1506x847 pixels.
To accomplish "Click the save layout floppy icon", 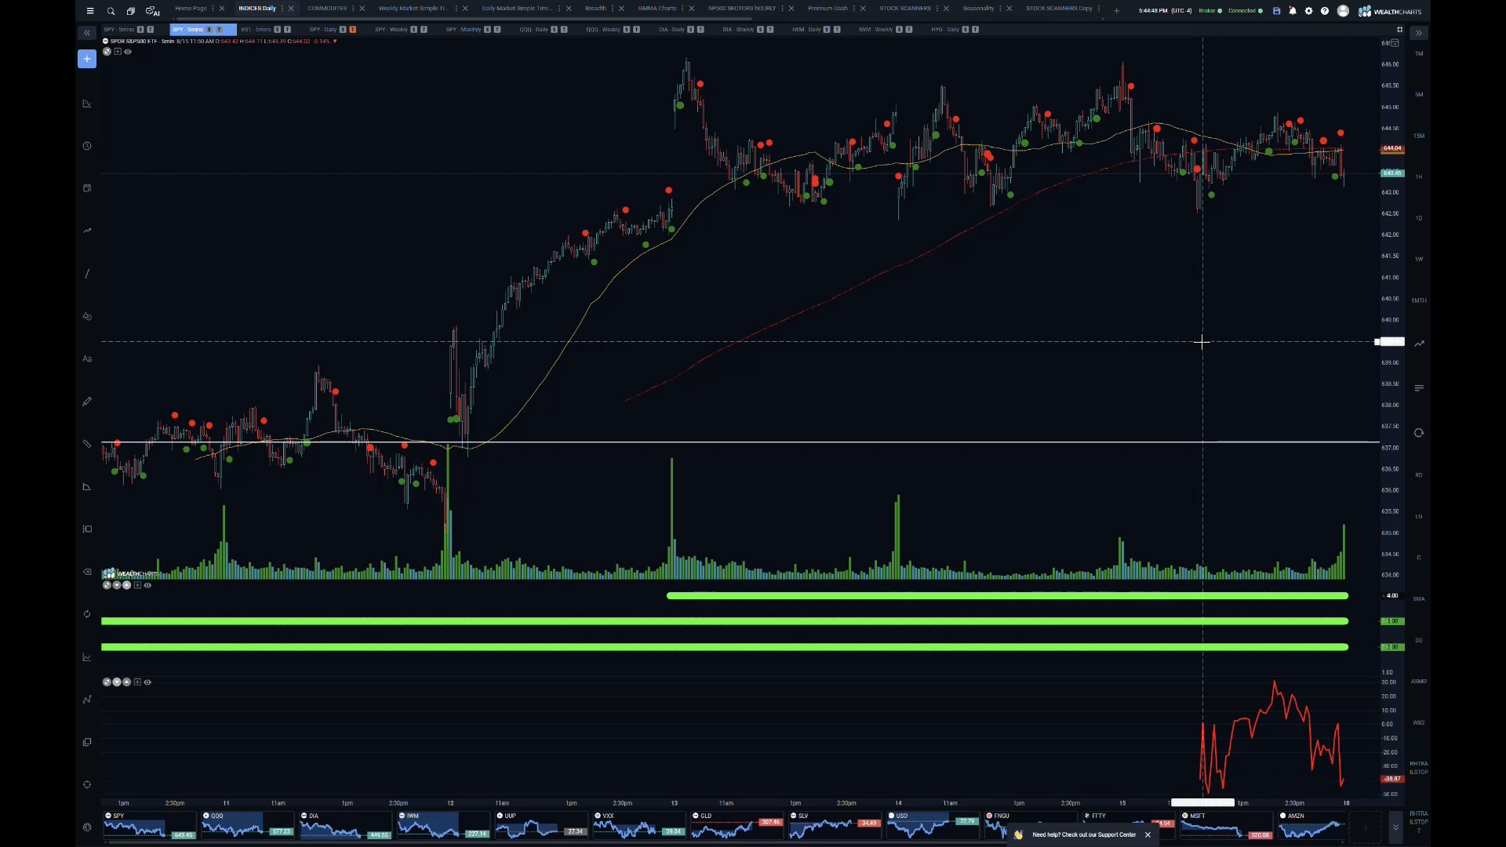I will point(1276,11).
